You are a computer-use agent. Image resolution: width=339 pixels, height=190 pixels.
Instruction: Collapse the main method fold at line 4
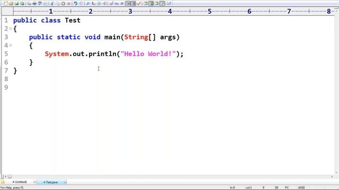11,45
